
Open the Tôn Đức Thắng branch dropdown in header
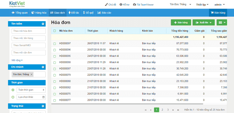pos(180,5)
